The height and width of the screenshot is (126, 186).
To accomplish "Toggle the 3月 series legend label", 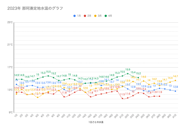I will (100, 16).
